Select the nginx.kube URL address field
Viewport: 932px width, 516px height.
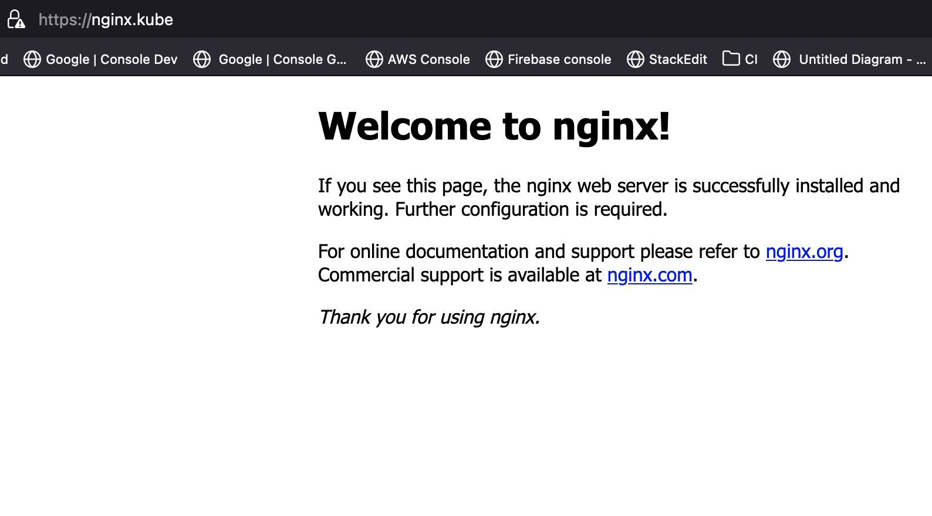pyautogui.click(x=106, y=19)
